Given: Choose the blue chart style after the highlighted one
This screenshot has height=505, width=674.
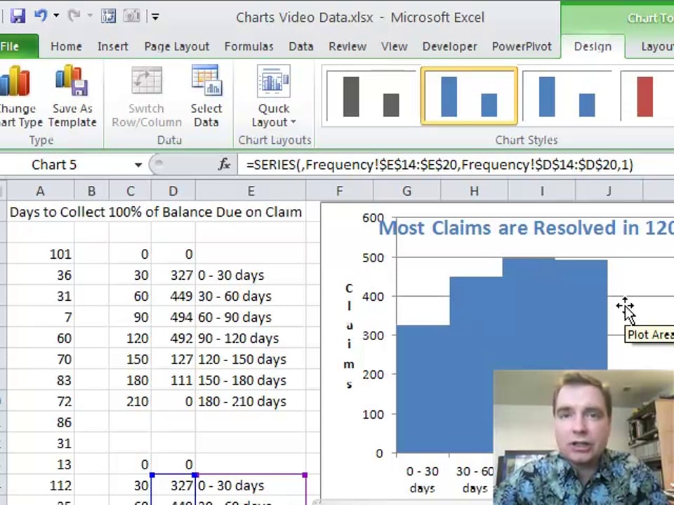Looking at the screenshot, I should [567, 96].
